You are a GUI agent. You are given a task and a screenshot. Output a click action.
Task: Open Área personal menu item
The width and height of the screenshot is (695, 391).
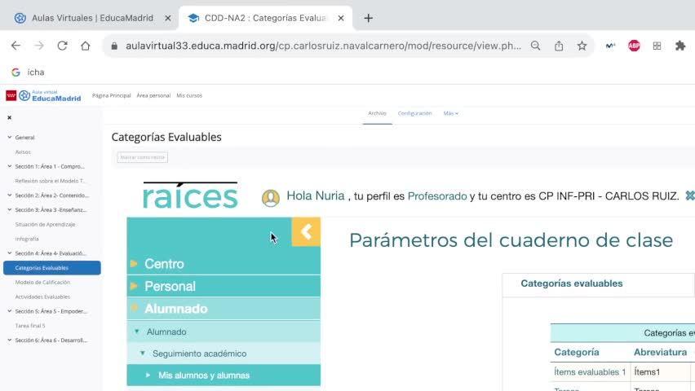pos(153,95)
